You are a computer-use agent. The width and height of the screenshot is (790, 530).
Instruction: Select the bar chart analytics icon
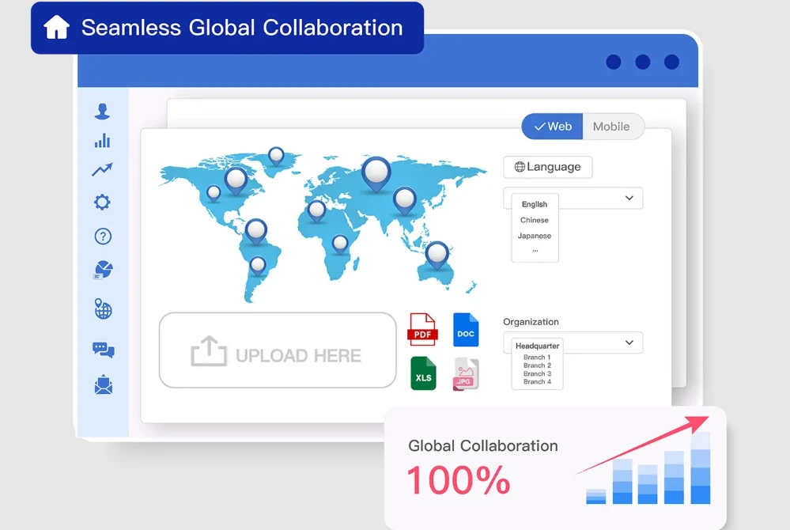[x=103, y=140]
